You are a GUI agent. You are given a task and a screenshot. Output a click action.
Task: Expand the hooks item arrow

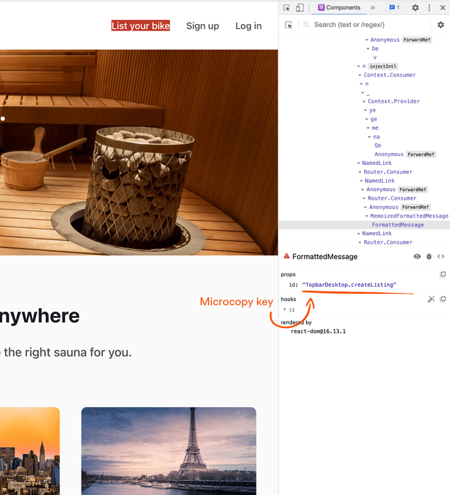285,309
